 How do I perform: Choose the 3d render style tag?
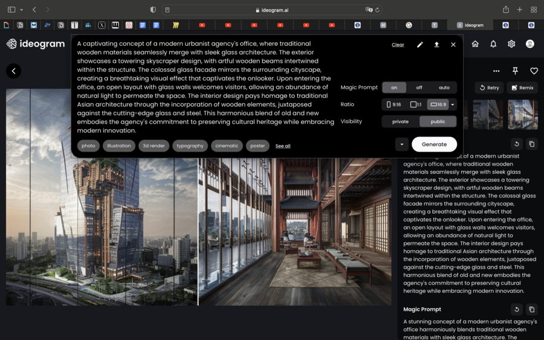[154, 146]
